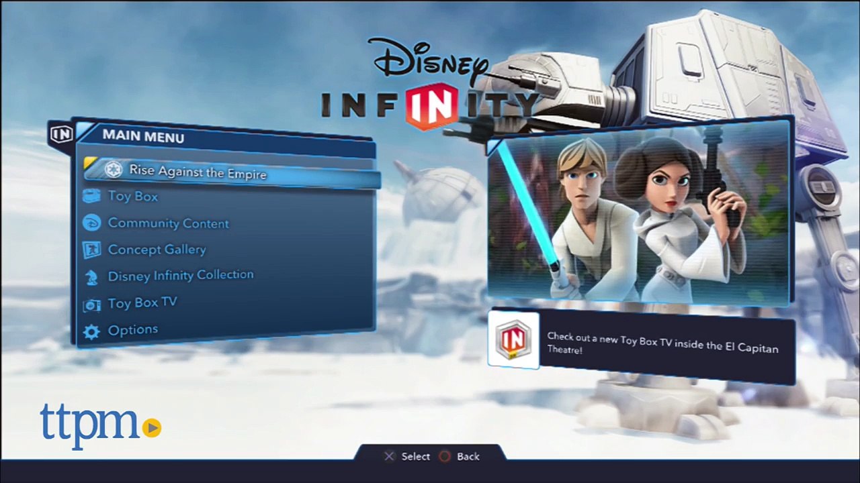Click the Options gear icon
Viewport: 860px width, 483px height.
pyautogui.click(x=91, y=331)
